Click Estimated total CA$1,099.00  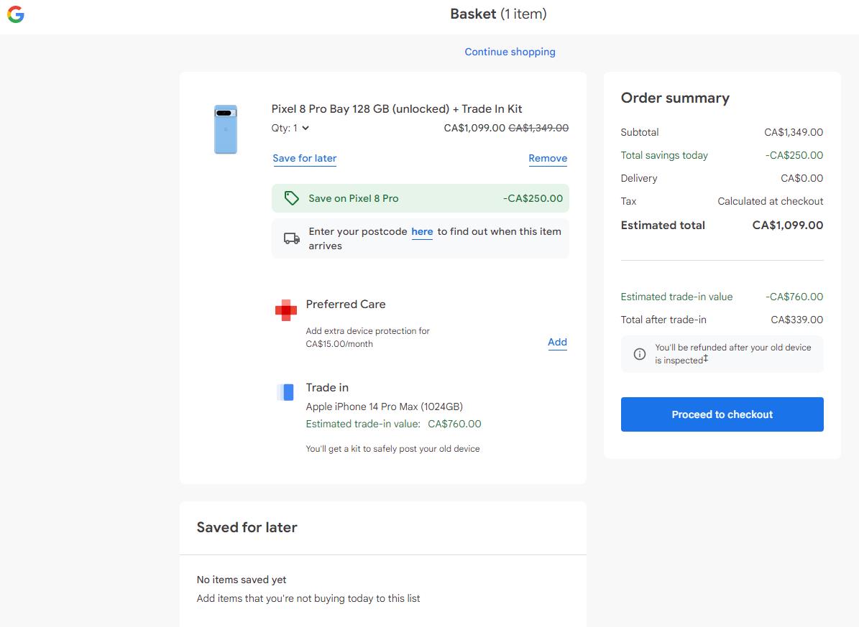tap(788, 225)
